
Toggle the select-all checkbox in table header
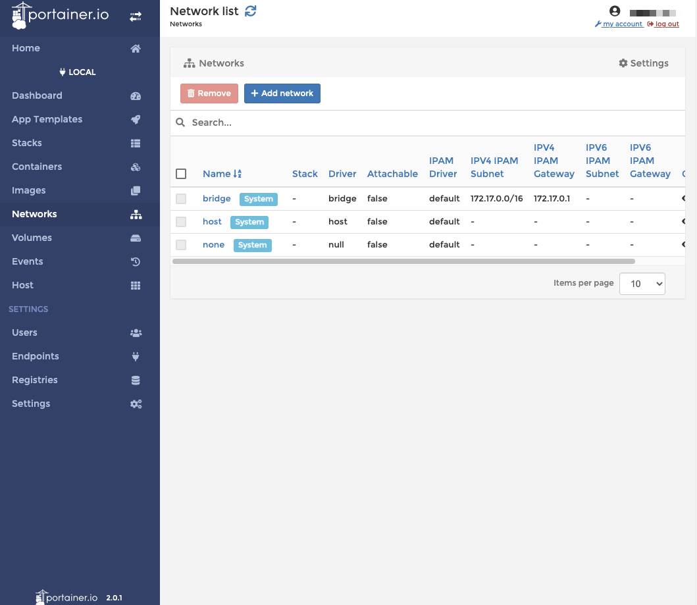pyautogui.click(x=181, y=173)
